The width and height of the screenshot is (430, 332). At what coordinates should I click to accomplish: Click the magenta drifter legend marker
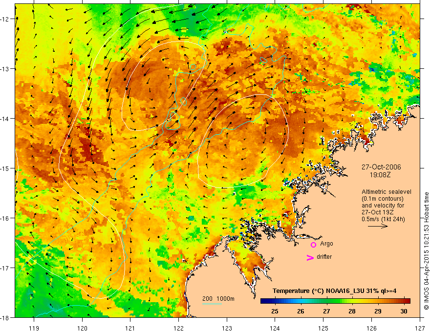pos(310,257)
